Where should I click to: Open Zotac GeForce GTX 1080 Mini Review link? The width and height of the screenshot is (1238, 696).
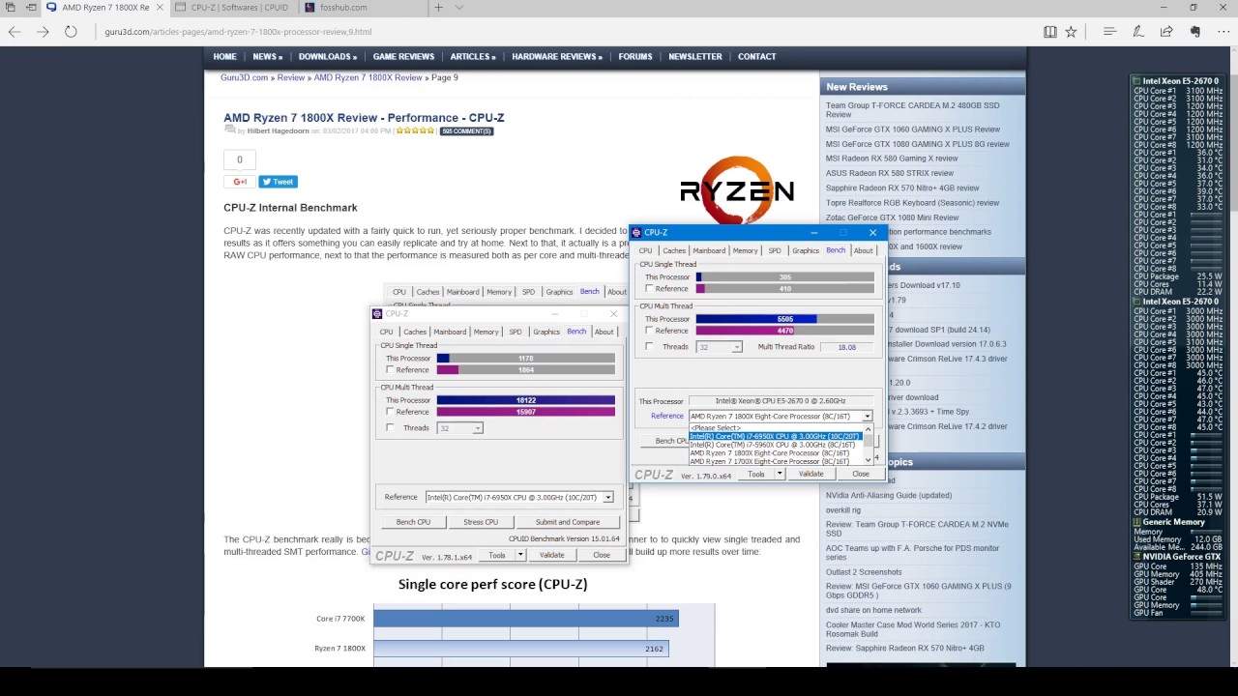pyautogui.click(x=892, y=217)
